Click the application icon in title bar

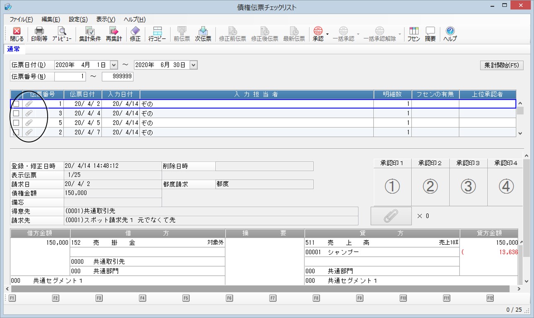point(7,7)
